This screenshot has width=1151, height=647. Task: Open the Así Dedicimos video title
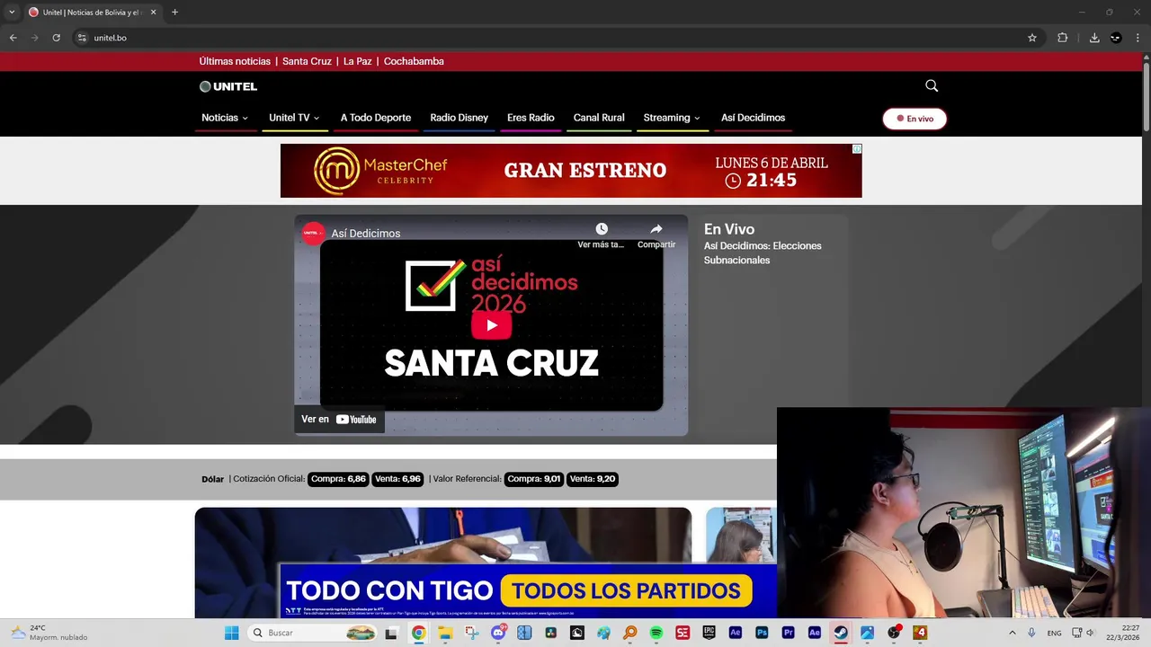tap(366, 234)
